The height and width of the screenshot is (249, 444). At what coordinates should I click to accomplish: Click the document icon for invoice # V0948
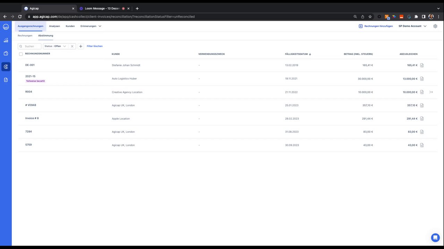[422, 105]
